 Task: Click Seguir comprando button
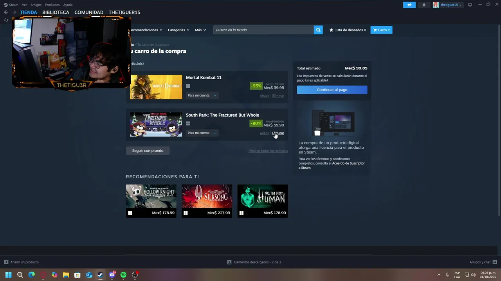tap(148, 151)
